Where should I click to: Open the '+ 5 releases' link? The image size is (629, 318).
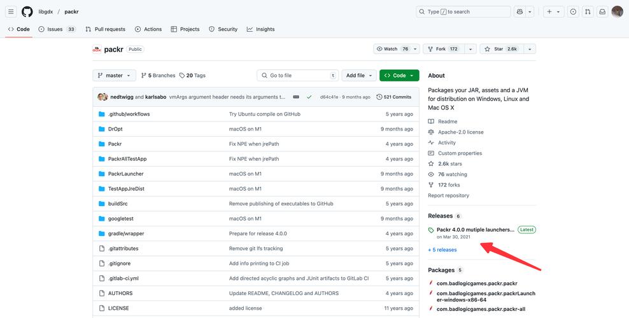click(442, 250)
